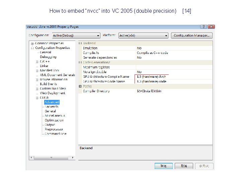This screenshot has width=241, height=181.
Task: Select Preprocessor under CUDA
Action: (54, 129)
